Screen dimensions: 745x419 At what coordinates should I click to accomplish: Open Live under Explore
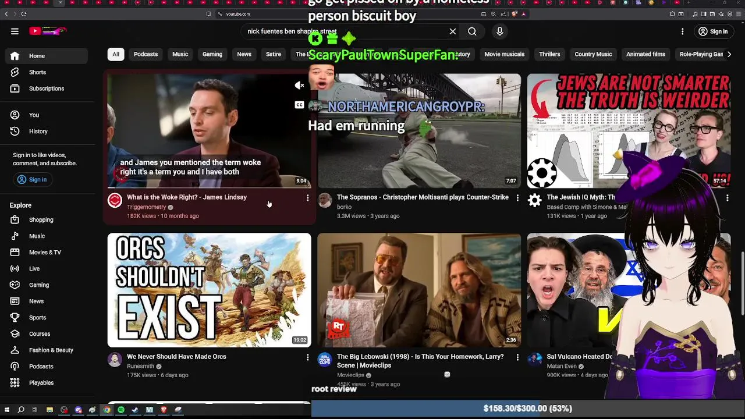(48, 269)
